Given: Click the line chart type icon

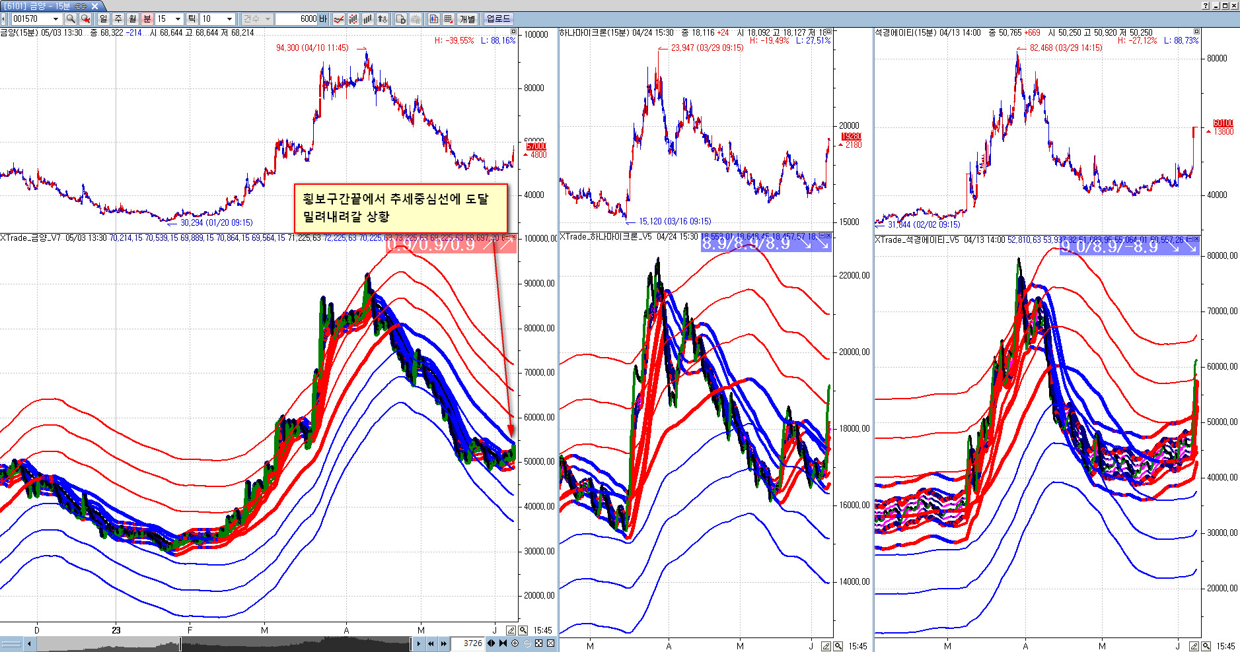Looking at the screenshot, I should (338, 19).
